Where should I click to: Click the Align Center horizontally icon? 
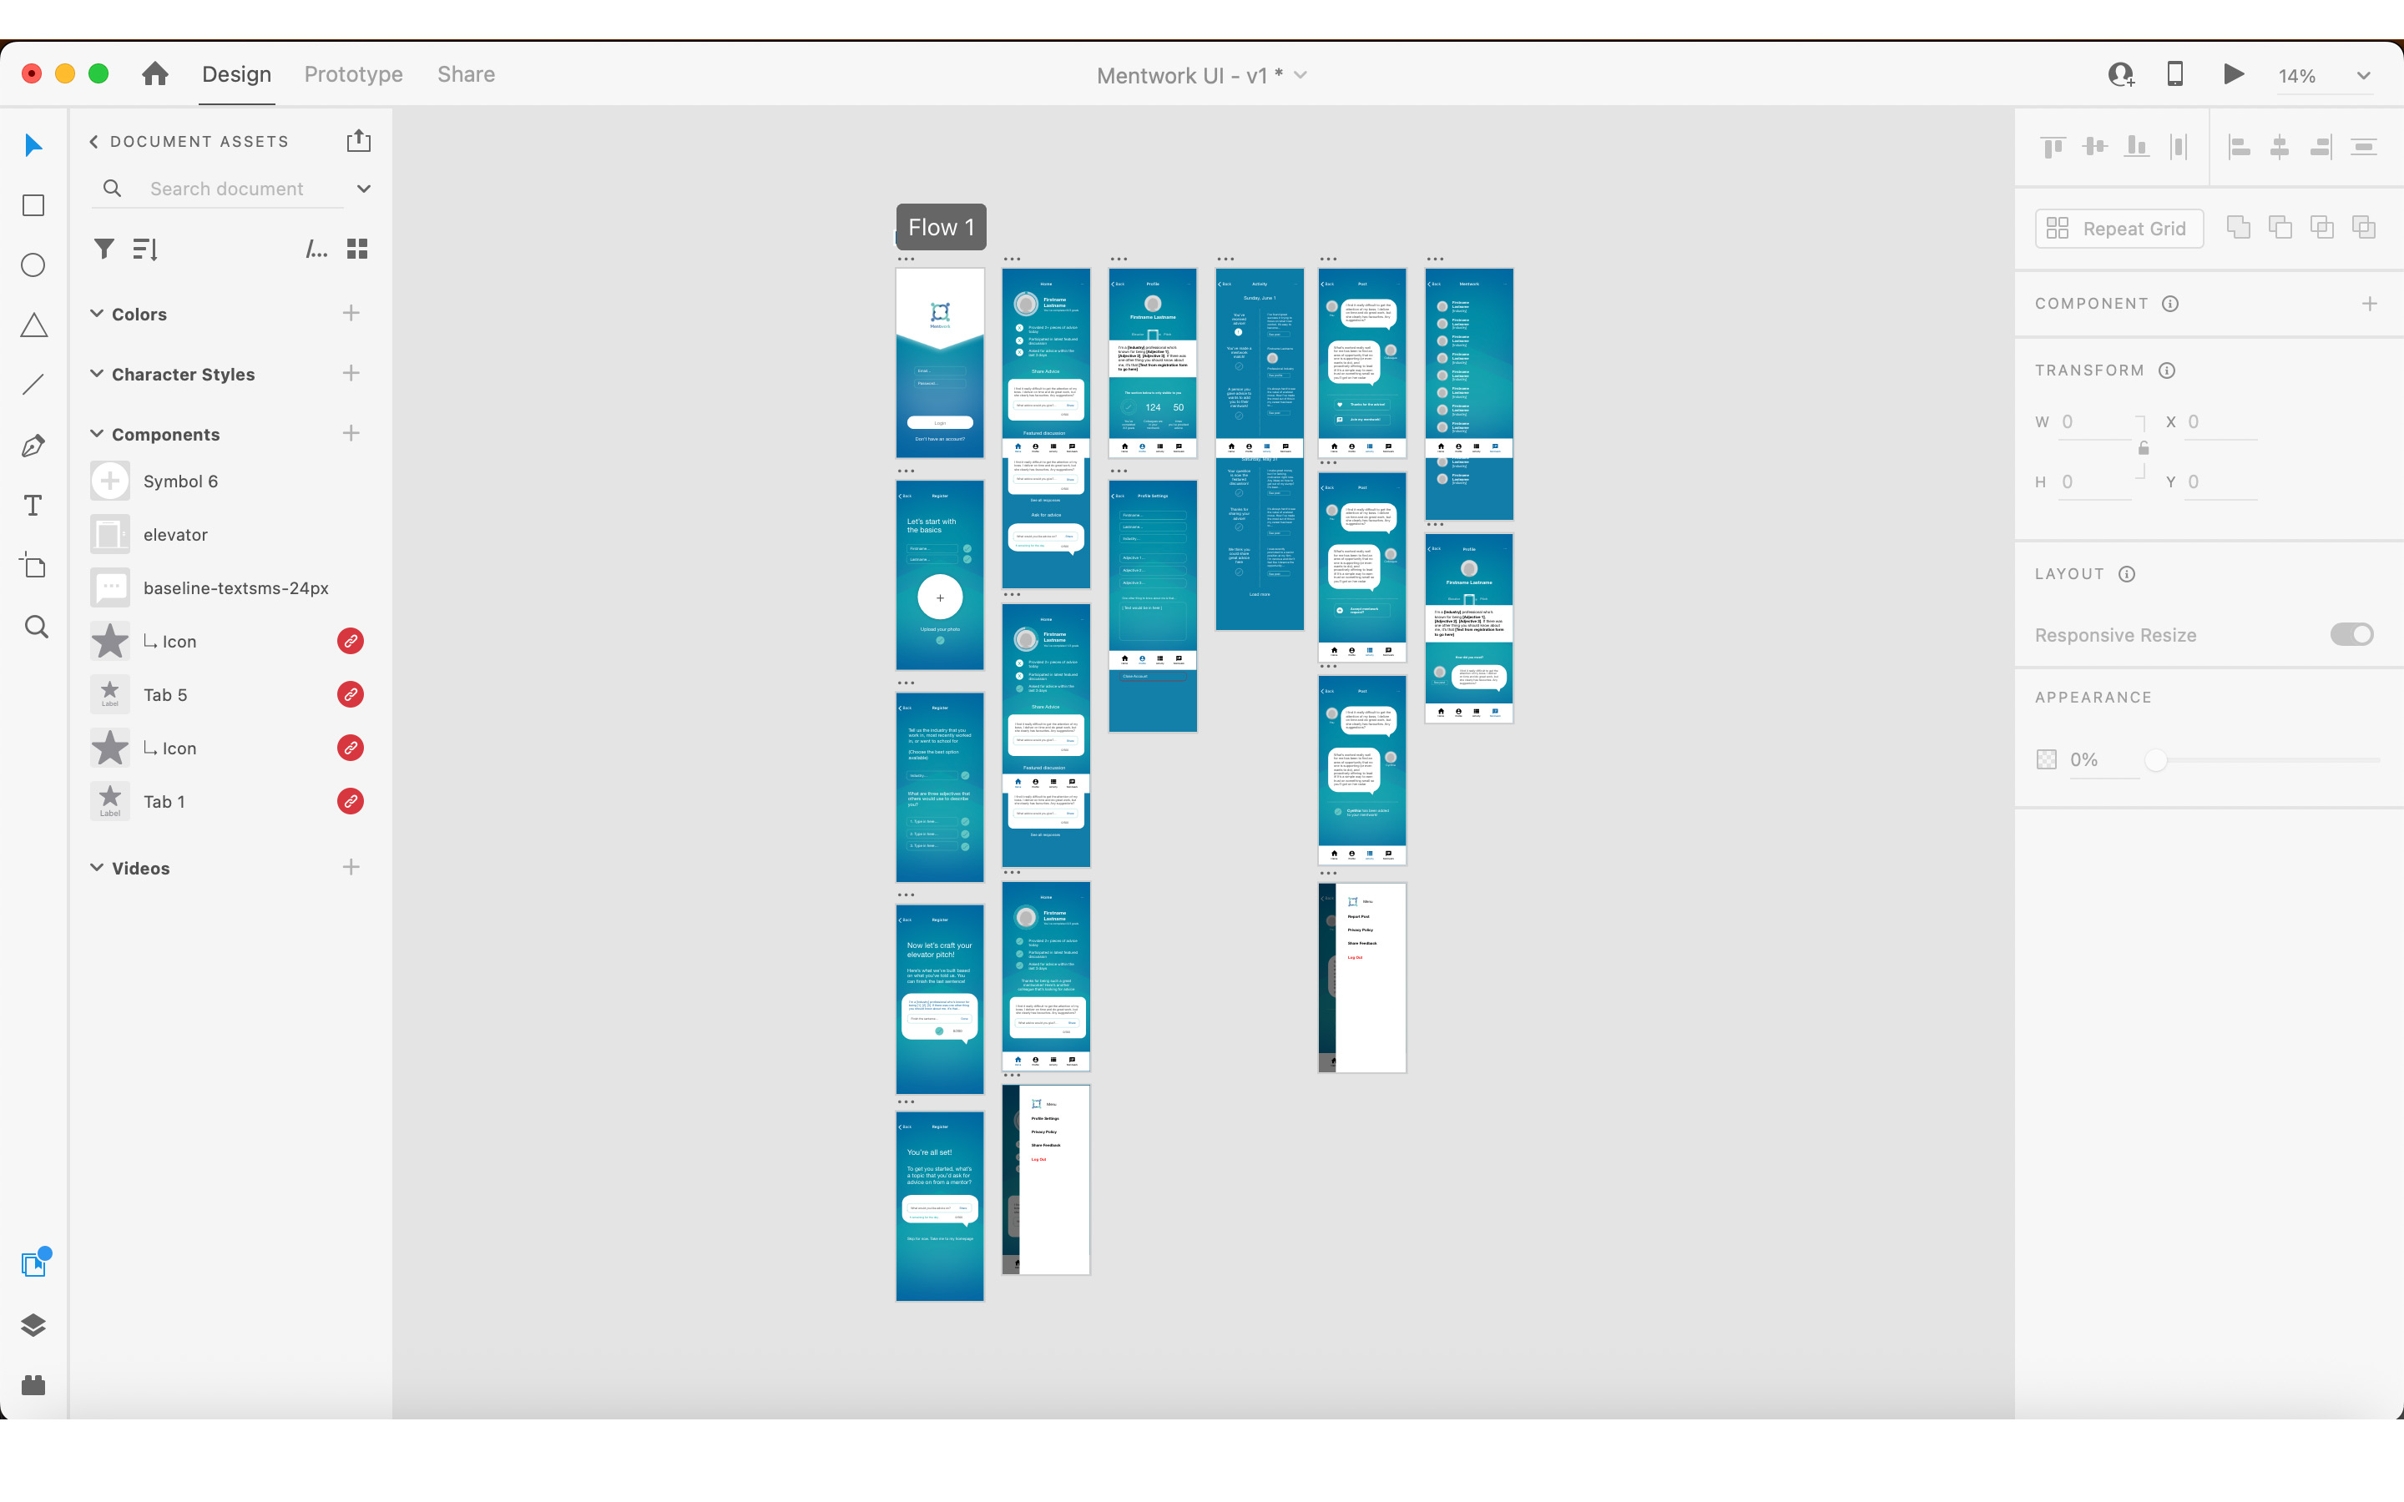coord(2280,147)
